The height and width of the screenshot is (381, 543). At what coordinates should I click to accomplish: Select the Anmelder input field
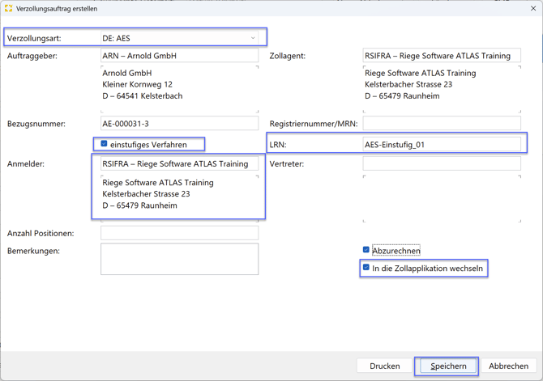(x=179, y=163)
